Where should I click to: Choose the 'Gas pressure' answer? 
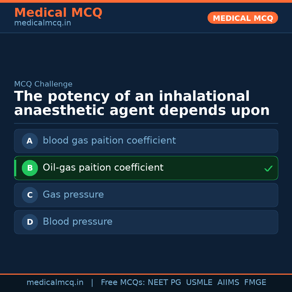(x=73, y=195)
